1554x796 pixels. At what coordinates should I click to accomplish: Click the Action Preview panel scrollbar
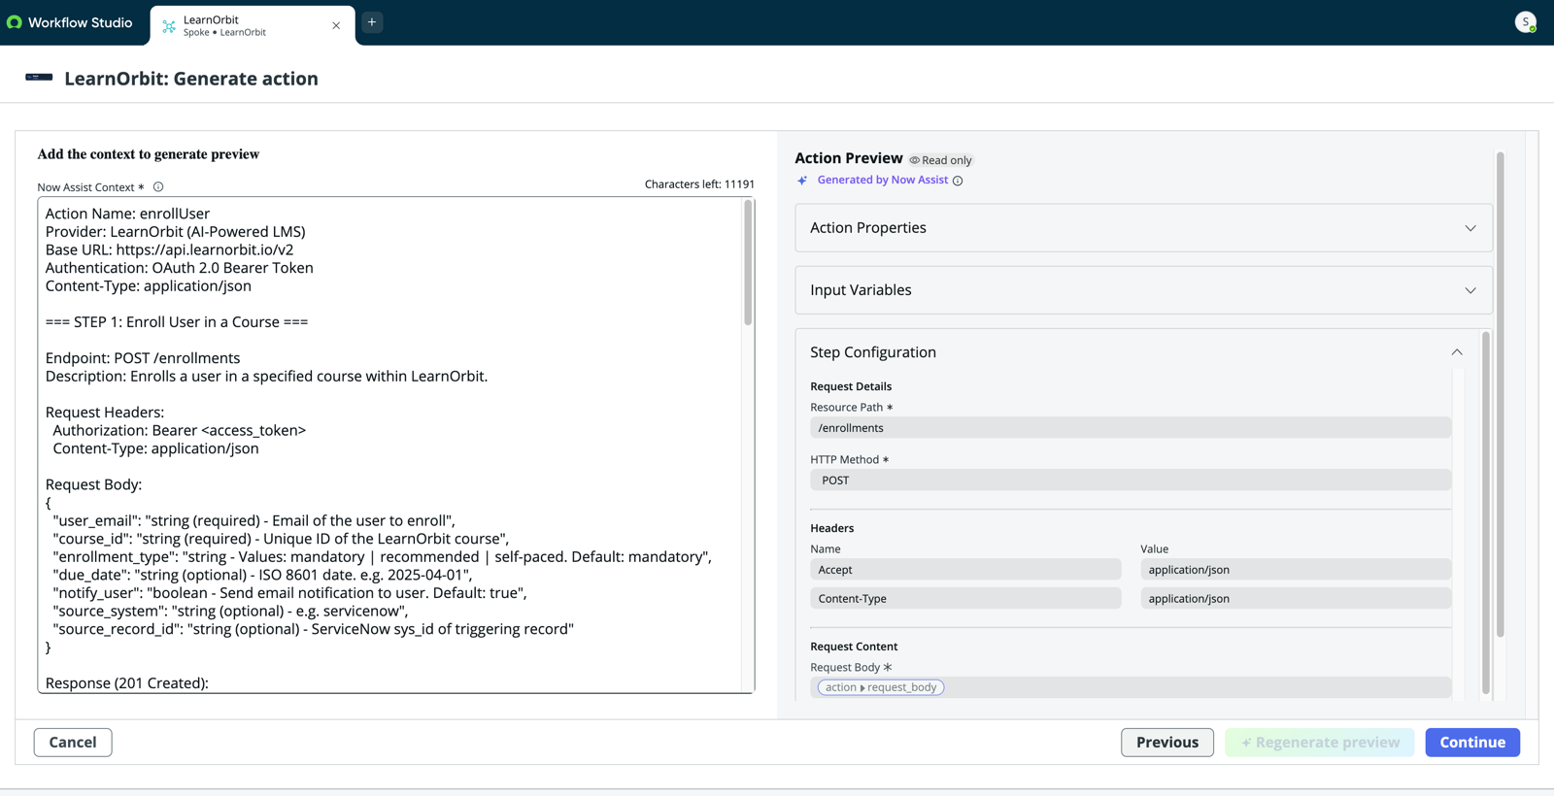(x=1500, y=394)
